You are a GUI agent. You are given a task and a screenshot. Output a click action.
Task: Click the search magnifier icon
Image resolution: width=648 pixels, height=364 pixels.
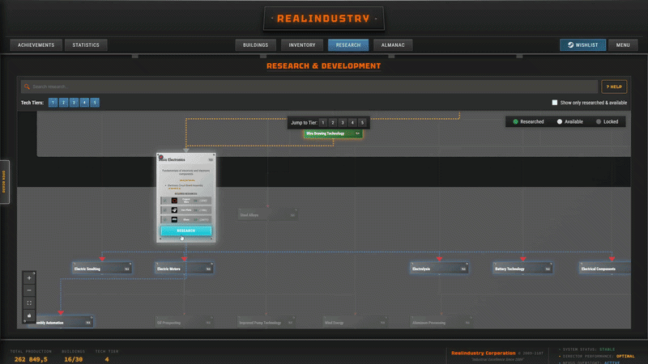point(27,87)
